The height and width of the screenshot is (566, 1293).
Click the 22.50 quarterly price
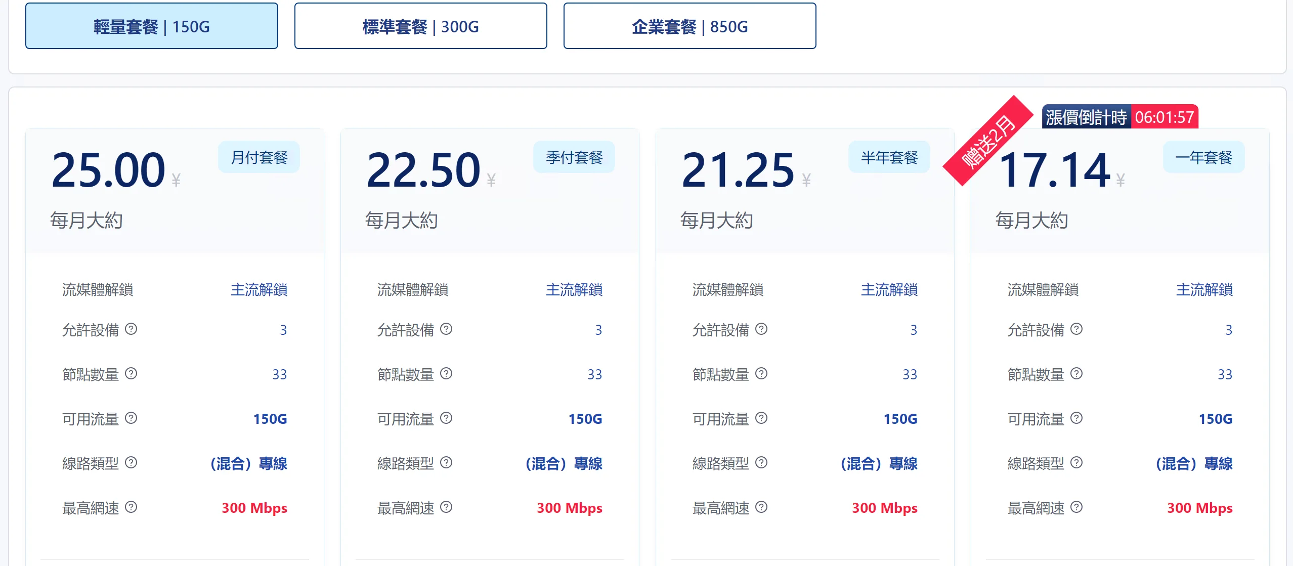423,170
